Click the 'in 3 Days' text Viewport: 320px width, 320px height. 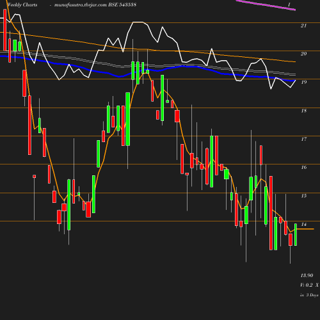tap(309, 295)
